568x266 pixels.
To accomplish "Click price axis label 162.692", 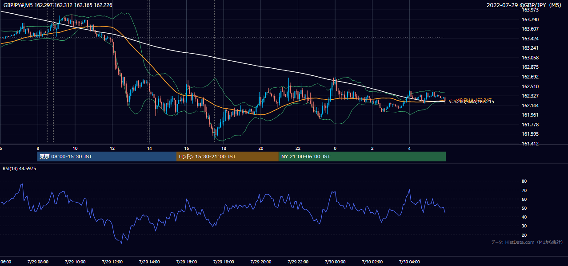I will tap(530, 77).
